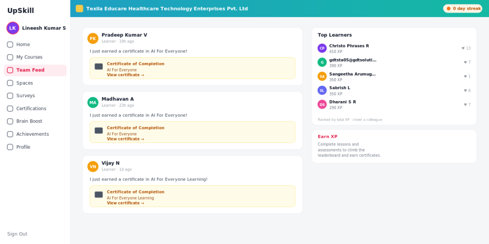Image resolution: width=489 pixels, height=244 pixels.
Task: Open the Home menu item
Action: click(x=35, y=44)
